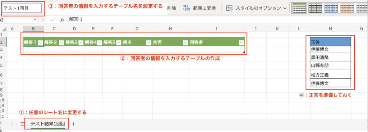
Task: Select the blue table style swatch
Action: (x=331, y=8)
